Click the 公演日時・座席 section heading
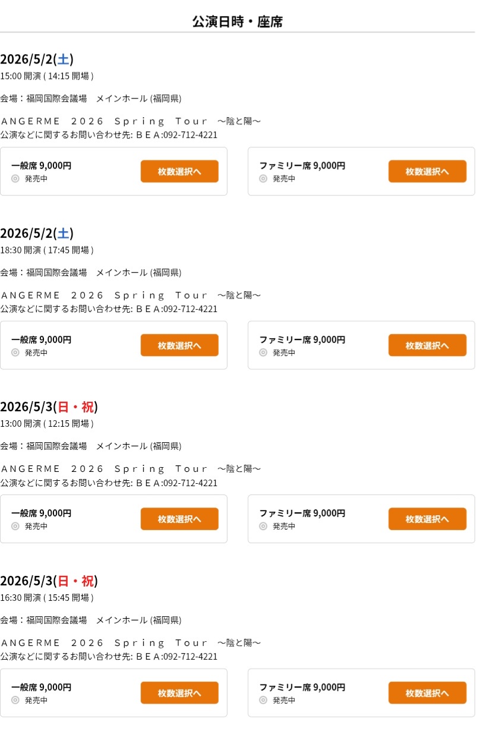 237,22
